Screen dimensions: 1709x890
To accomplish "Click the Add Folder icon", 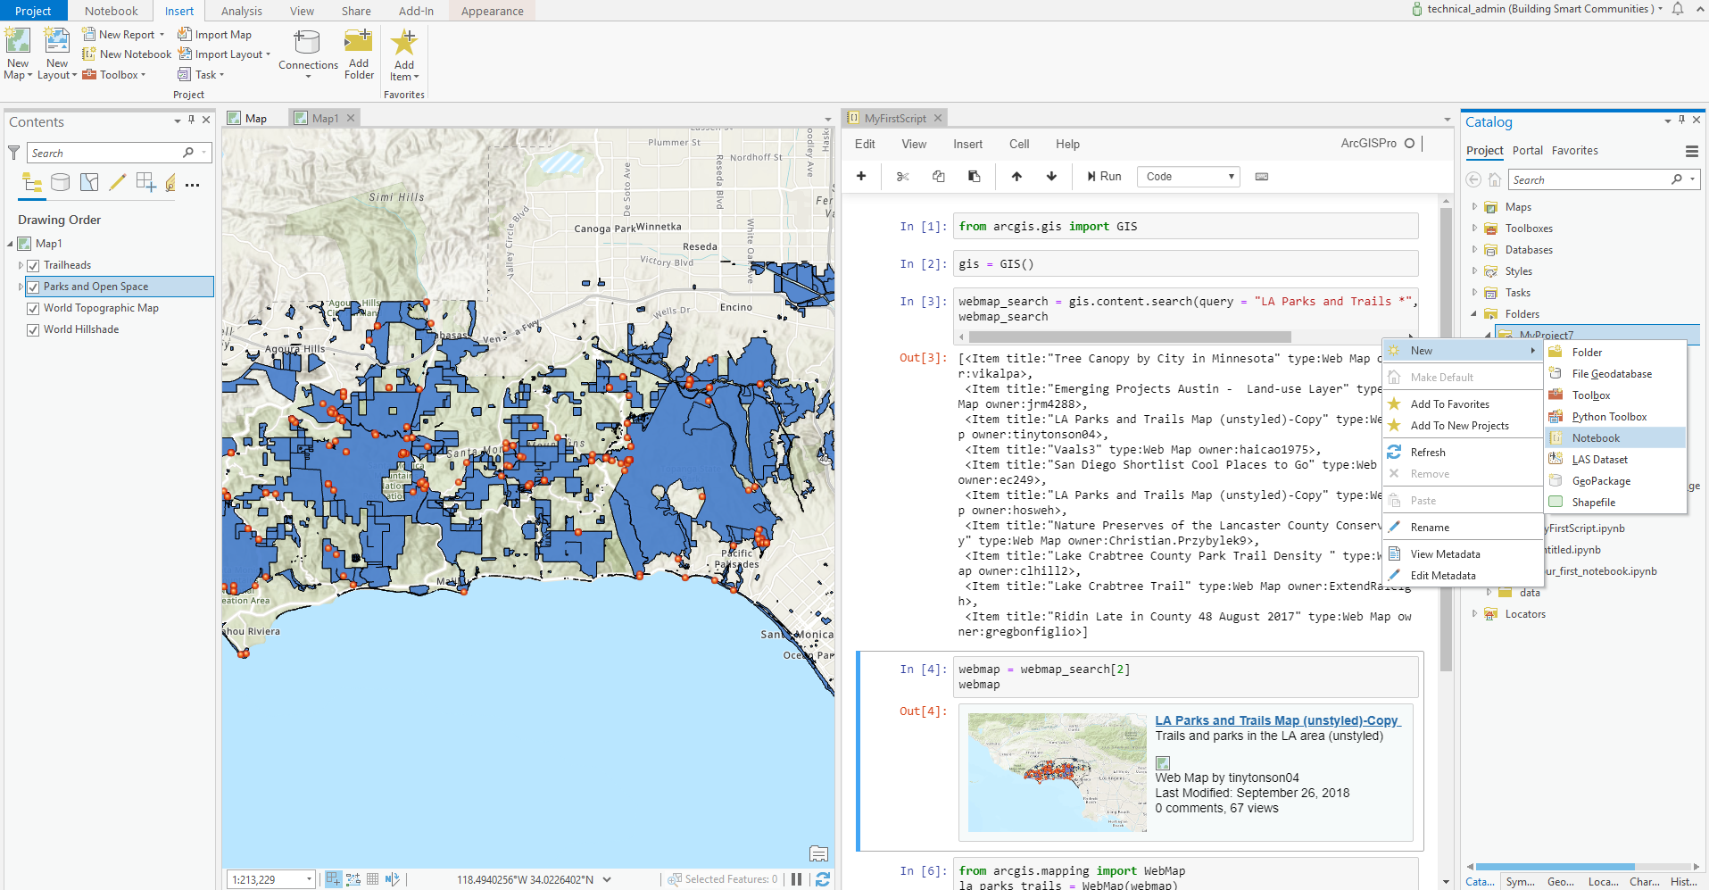I will (x=359, y=41).
